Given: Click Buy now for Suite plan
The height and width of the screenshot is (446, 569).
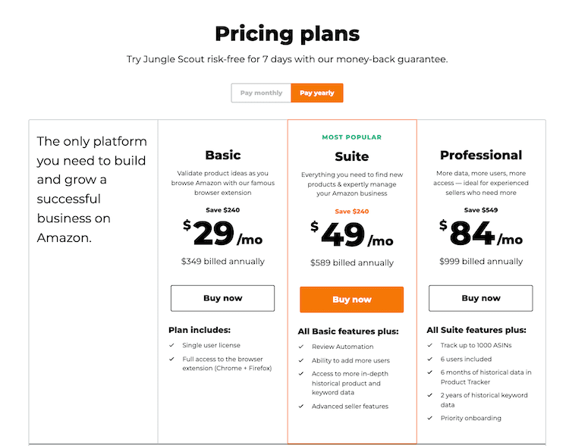Looking at the screenshot, I should (x=351, y=300).
